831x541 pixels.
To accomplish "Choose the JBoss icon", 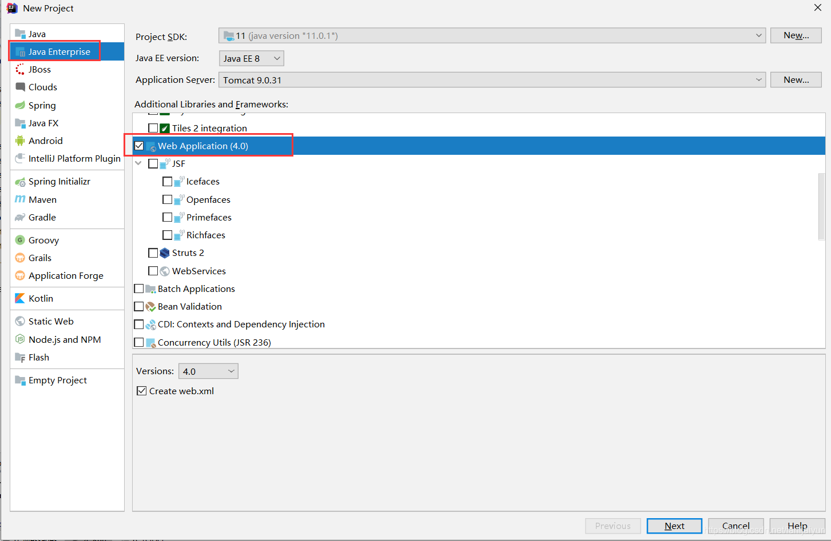I will coord(20,69).
